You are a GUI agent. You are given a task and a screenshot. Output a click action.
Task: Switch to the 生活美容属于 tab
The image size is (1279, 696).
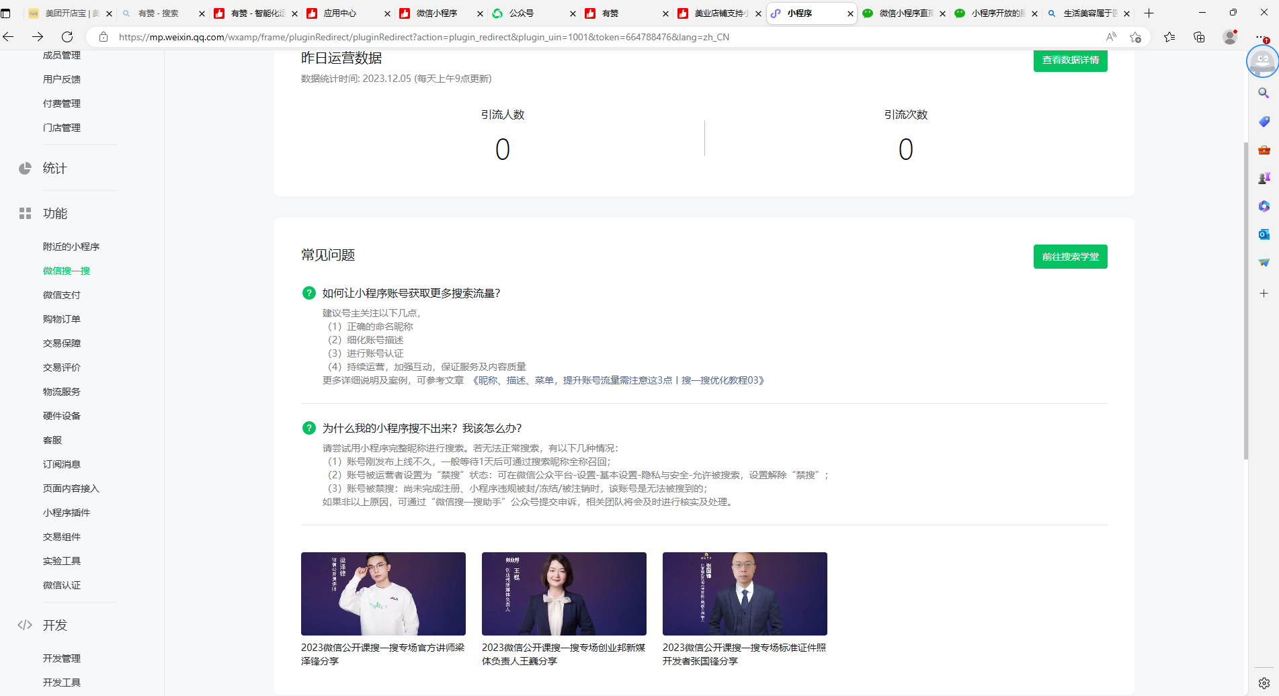tap(1089, 13)
